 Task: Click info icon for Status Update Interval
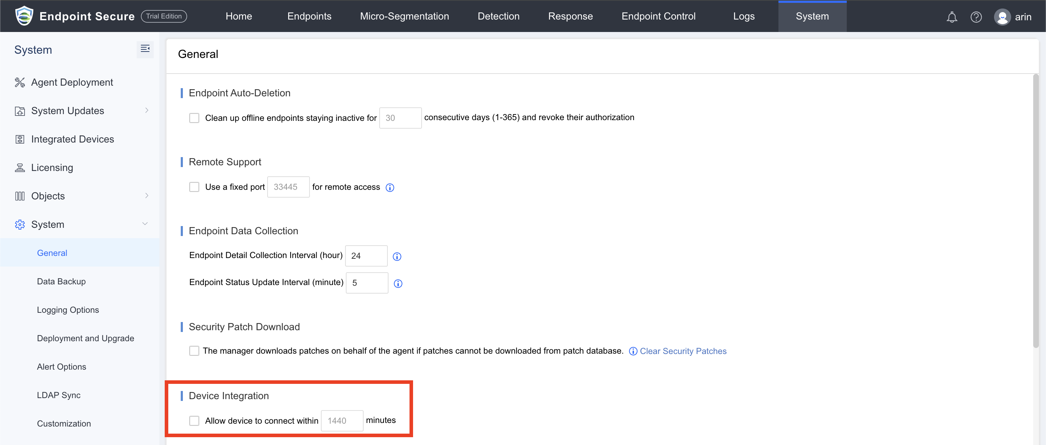click(398, 284)
